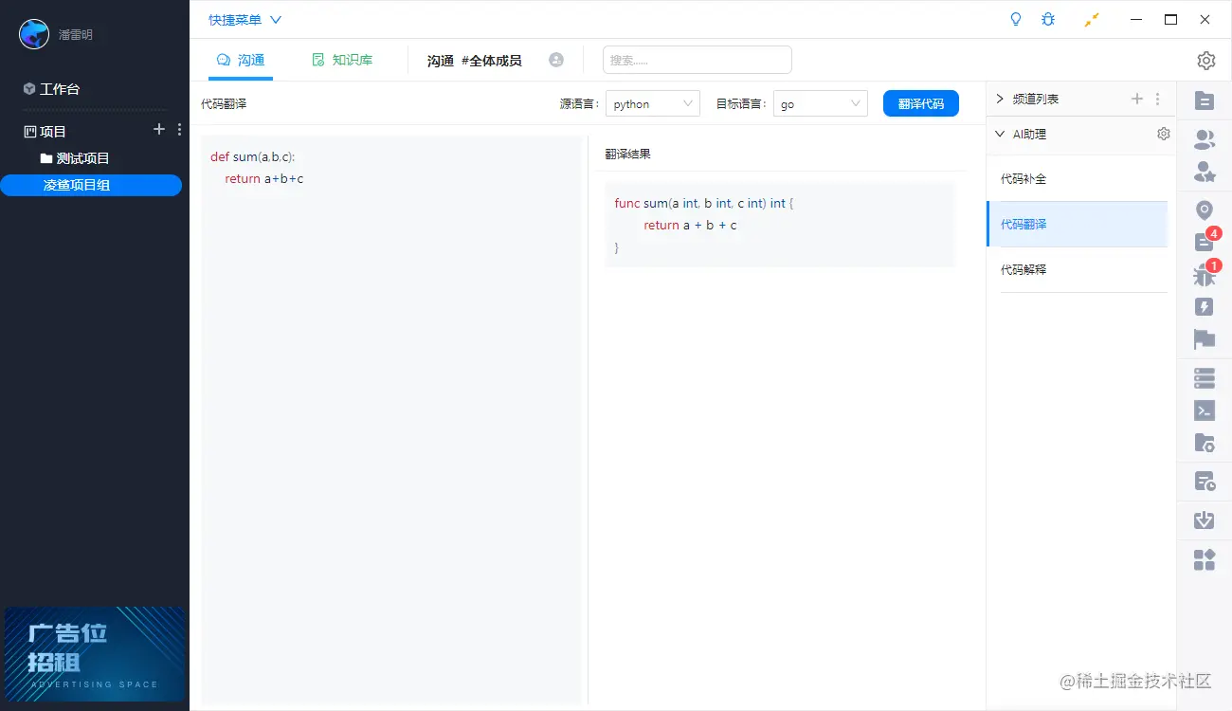Click the 代码翻译 panel title above the editor
Image resolution: width=1232 pixels, height=711 pixels.
224,103
